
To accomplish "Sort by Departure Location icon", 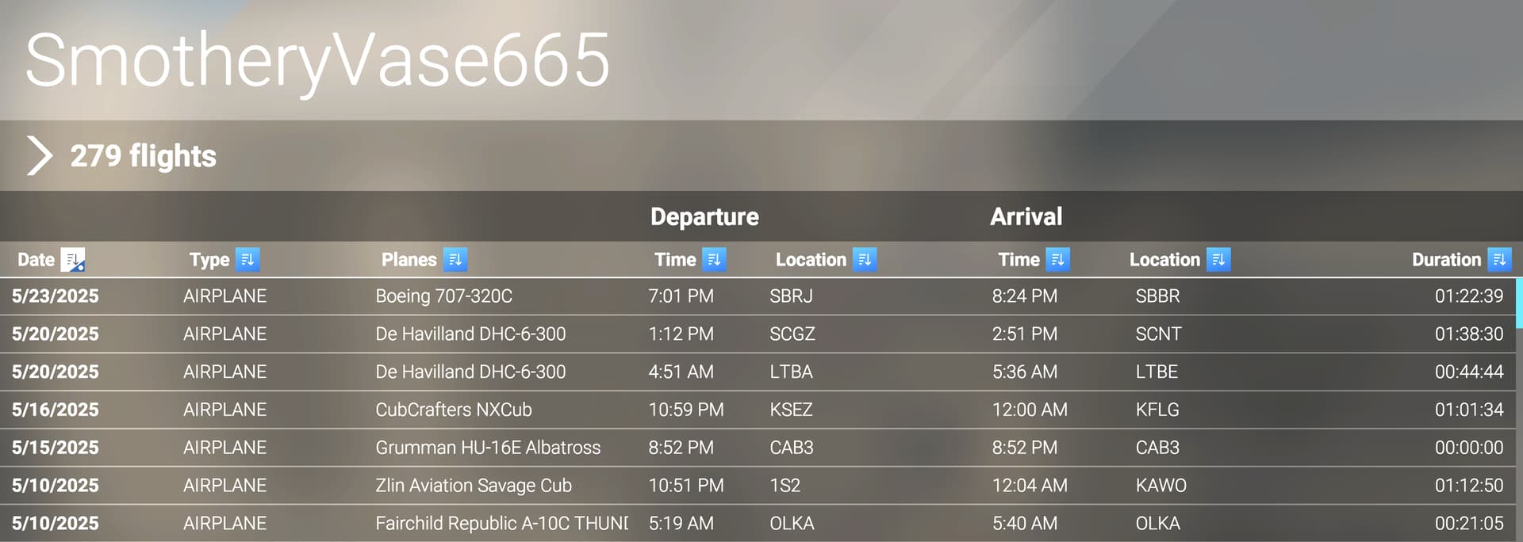I will coord(865,260).
